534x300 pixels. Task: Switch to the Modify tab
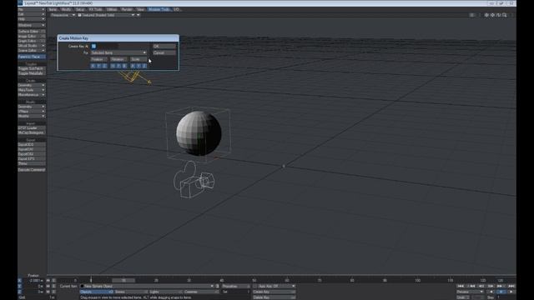coord(66,9)
